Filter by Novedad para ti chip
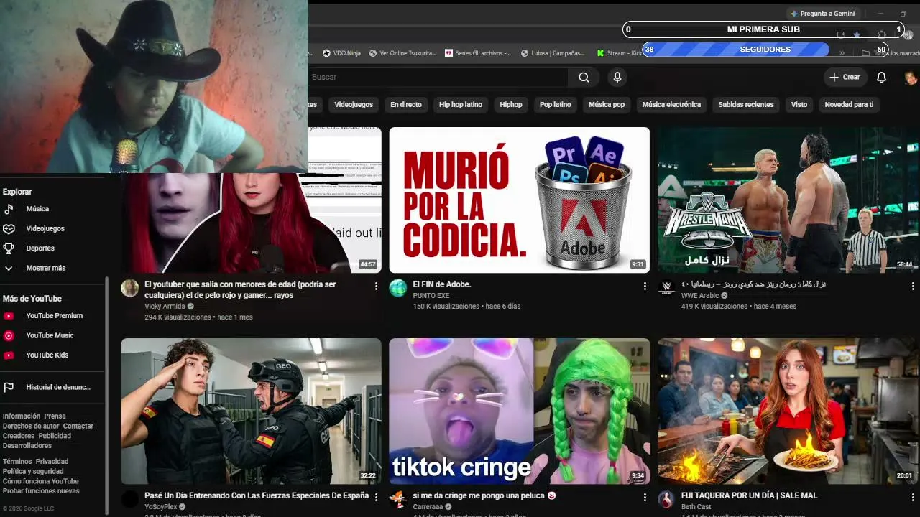This screenshot has height=517, width=920. coord(849,105)
